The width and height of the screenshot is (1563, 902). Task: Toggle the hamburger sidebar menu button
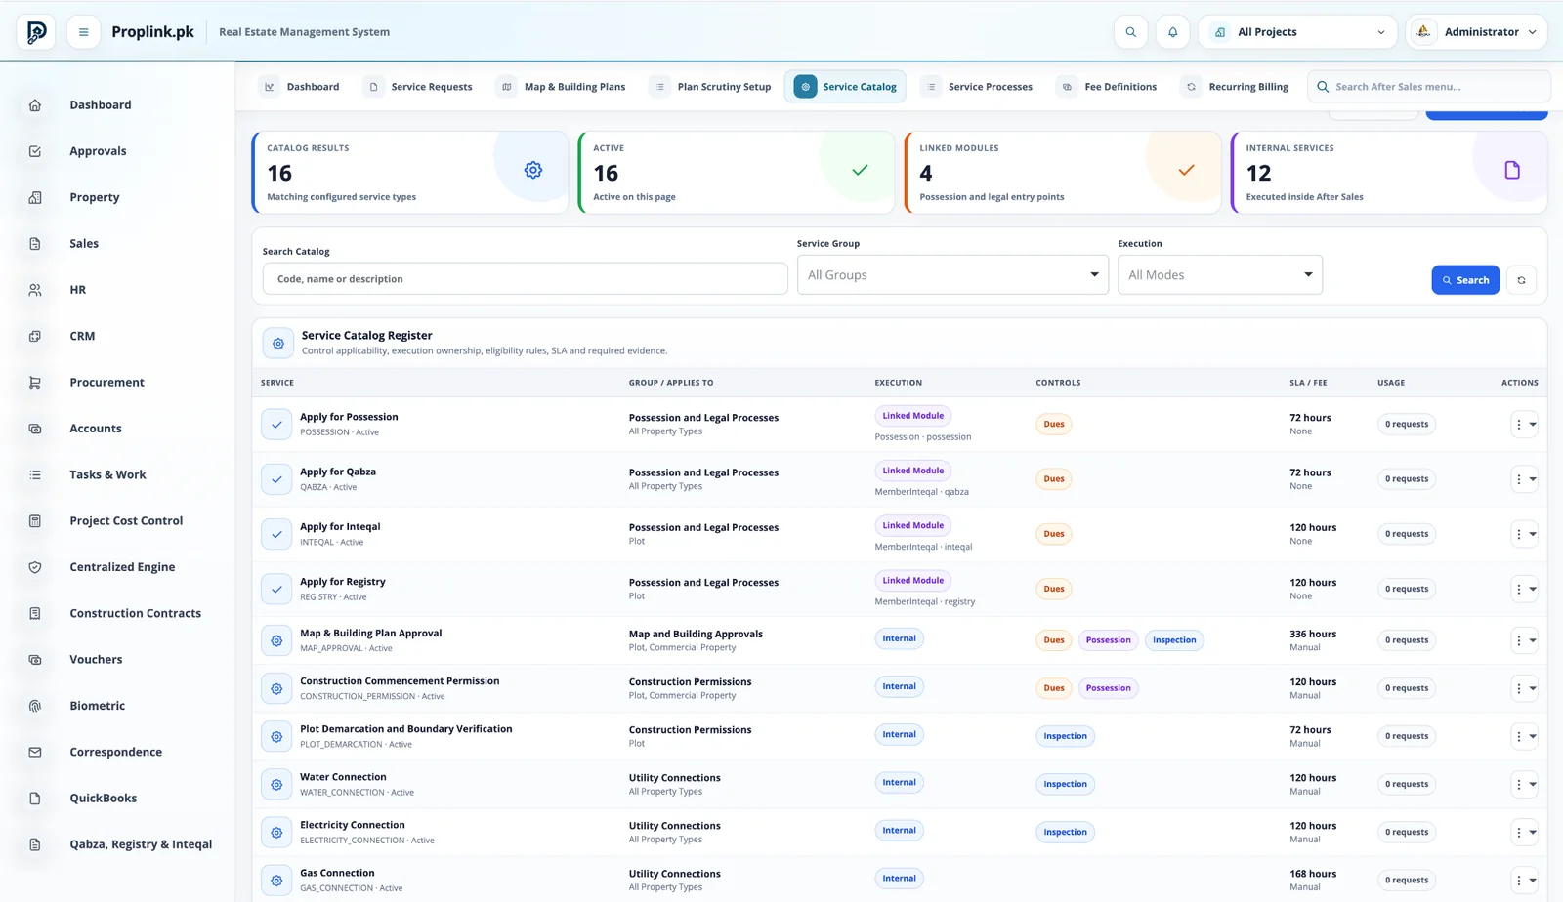tap(83, 32)
